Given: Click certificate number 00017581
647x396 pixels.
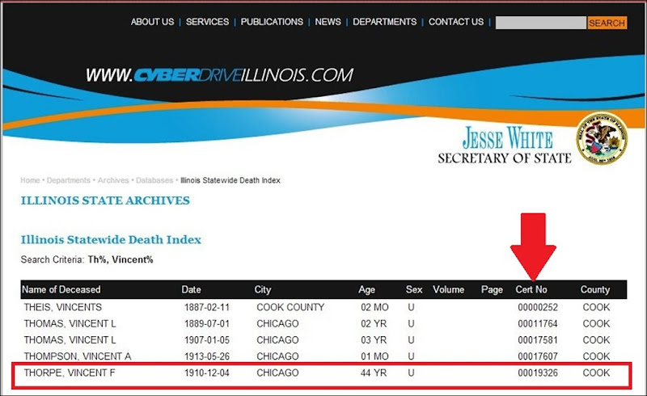Looking at the screenshot, I should 538,340.
